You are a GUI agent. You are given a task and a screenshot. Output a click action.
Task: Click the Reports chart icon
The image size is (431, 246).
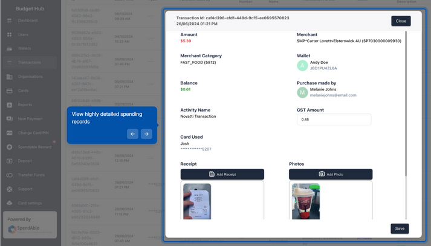pyautogui.click(x=9, y=105)
